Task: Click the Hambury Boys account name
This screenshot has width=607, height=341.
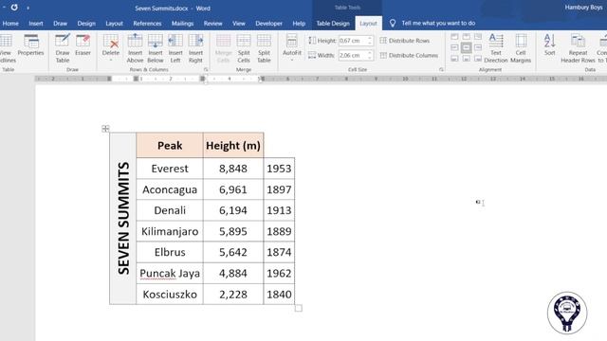Action: (583, 8)
